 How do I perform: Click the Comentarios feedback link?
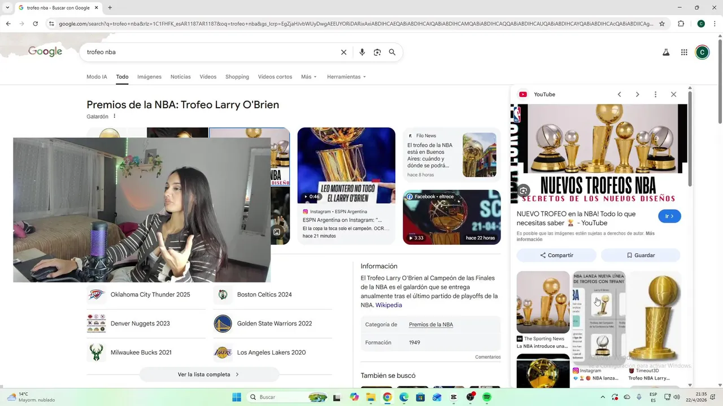click(488, 357)
